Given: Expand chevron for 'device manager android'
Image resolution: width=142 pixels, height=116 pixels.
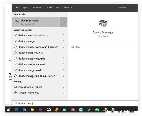Looking at the screenshot, I should (x=64, y=64).
